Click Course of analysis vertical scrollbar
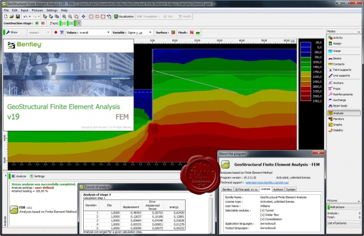The image size is (364, 236). pyautogui.click(x=211, y=213)
